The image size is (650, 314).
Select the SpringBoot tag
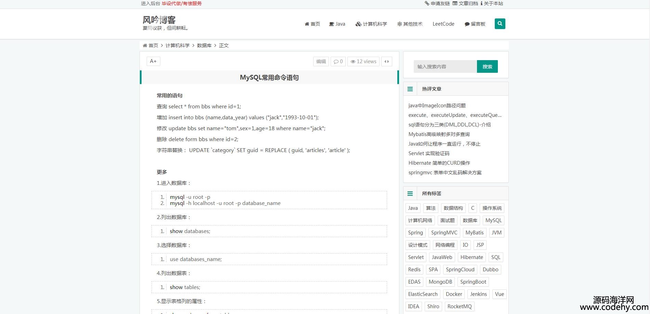[473, 282]
